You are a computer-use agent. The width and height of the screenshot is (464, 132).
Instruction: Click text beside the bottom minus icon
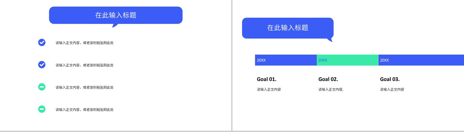click(x=85, y=110)
